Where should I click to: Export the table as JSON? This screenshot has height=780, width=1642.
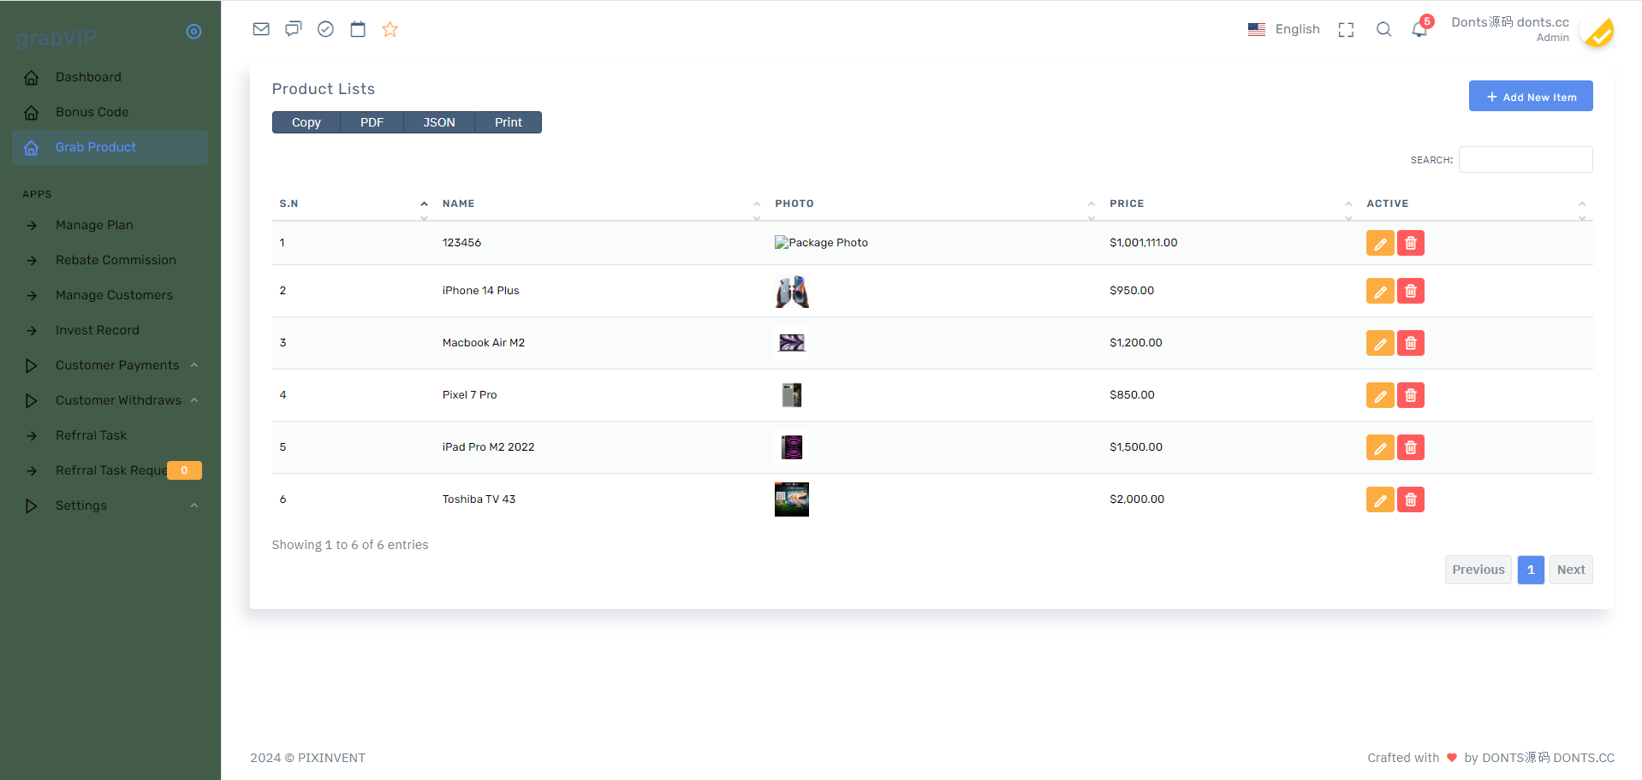click(x=439, y=122)
